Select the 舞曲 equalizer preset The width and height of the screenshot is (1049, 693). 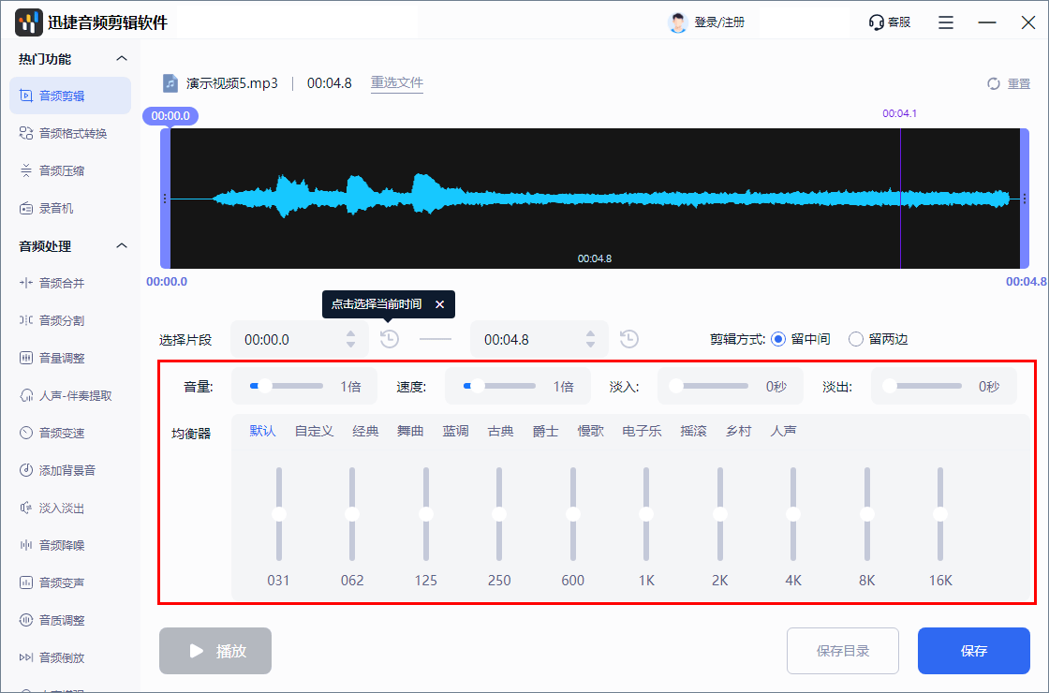point(410,431)
